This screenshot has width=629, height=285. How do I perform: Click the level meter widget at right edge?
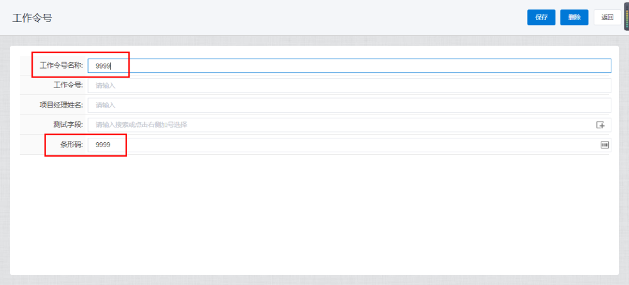click(626, 17)
